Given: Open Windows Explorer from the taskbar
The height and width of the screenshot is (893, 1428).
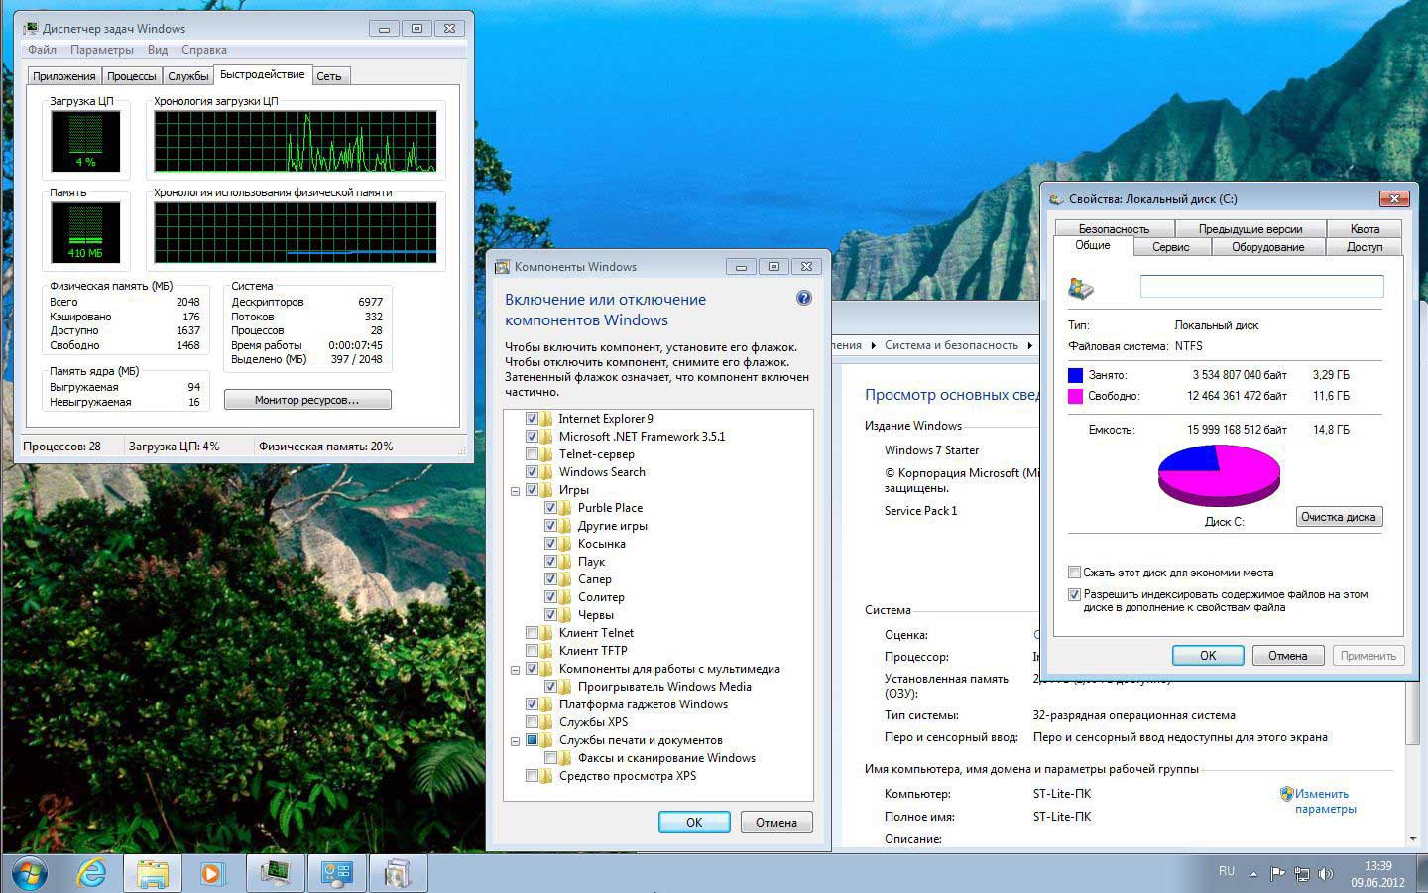Looking at the screenshot, I should click(x=152, y=873).
